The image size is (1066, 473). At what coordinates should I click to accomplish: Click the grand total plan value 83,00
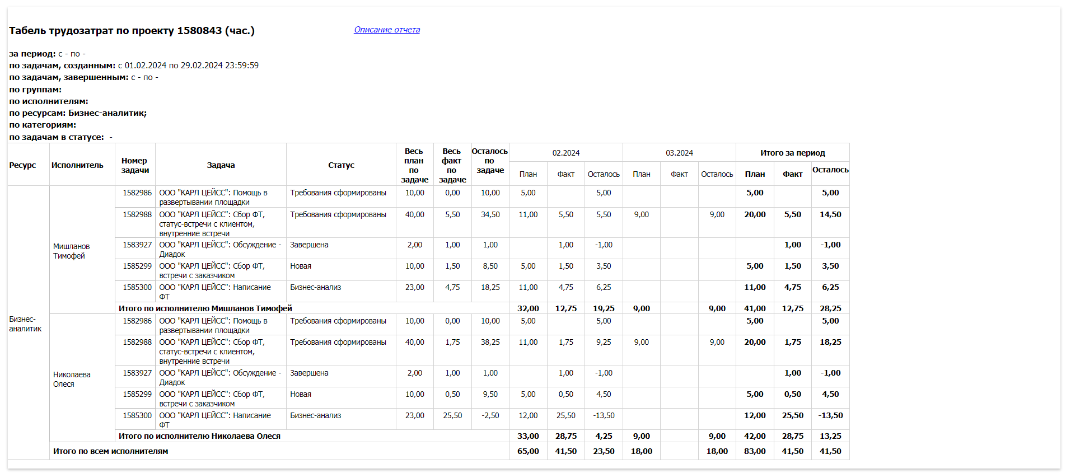pos(755,451)
